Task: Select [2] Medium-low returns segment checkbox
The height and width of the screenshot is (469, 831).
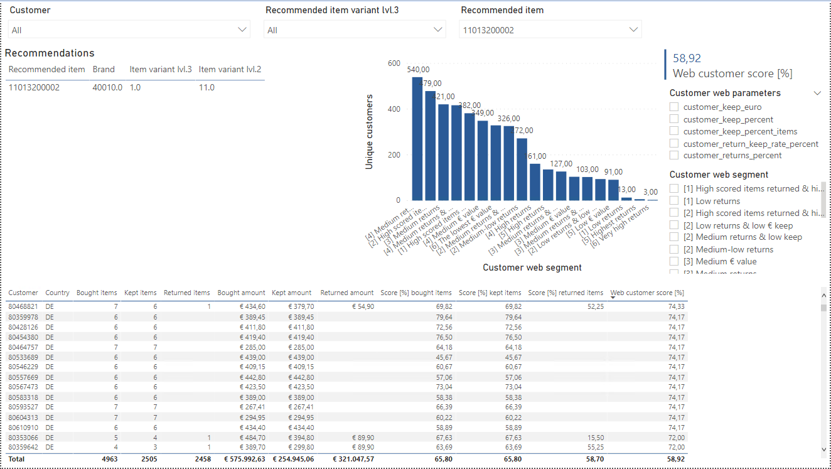Action: 674,249
